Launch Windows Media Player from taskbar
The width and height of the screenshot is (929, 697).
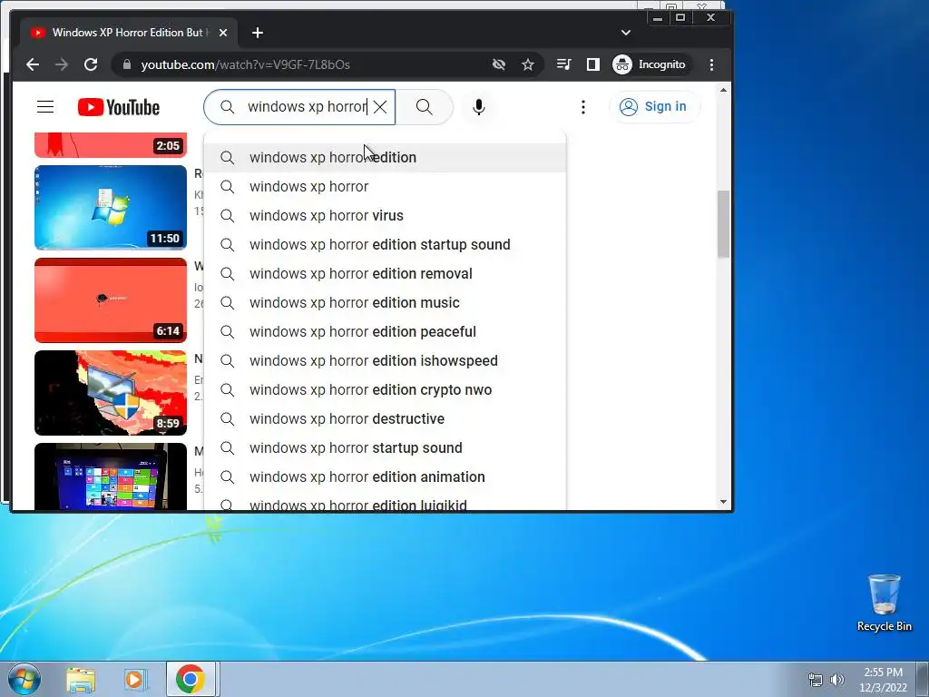pyautogui.click(x=134, y=679)
